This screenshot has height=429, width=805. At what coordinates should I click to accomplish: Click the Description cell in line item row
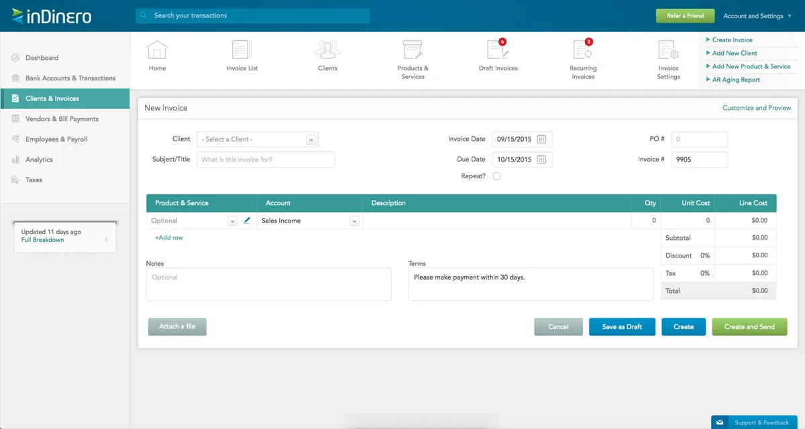(496, 221)
